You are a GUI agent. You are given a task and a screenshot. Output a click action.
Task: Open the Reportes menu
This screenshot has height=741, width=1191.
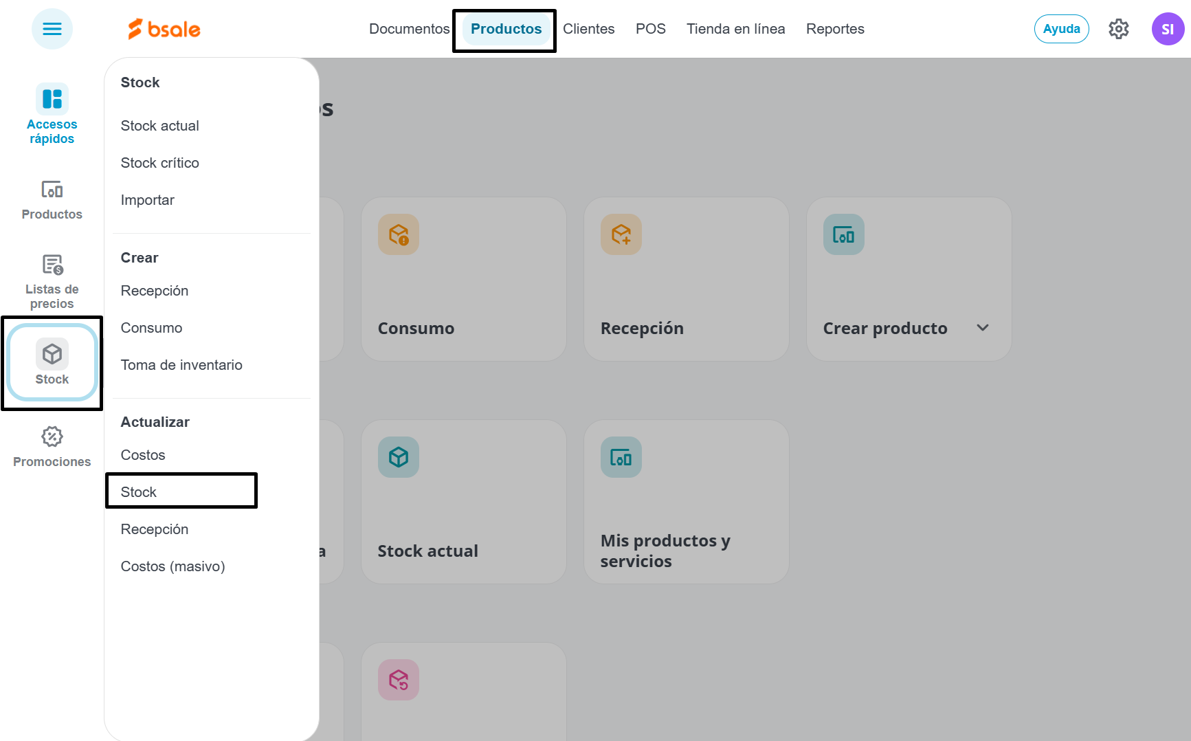(835, 29)
